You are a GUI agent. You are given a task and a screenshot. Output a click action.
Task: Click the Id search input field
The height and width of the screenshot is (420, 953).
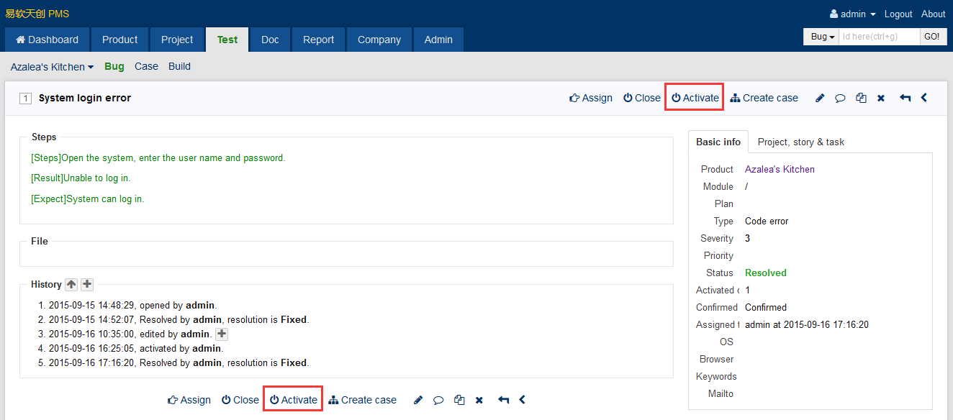point(879,37)
